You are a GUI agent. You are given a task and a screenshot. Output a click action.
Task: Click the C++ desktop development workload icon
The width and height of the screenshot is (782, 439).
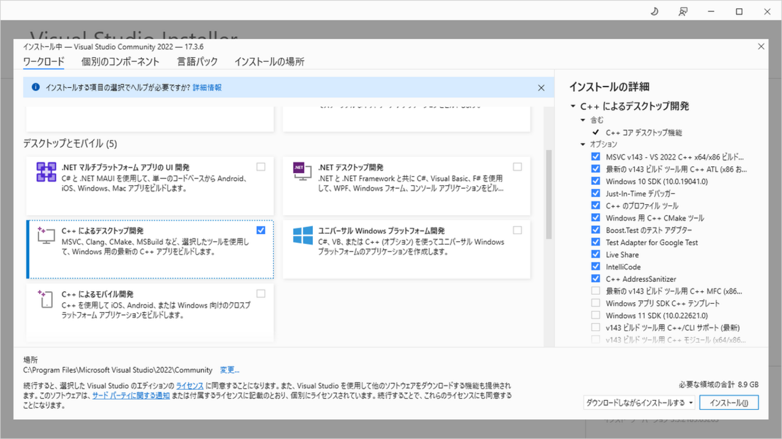click(46, 234)
